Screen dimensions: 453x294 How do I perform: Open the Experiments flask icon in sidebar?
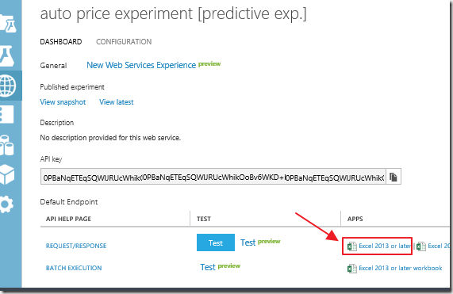pos(7,56)
